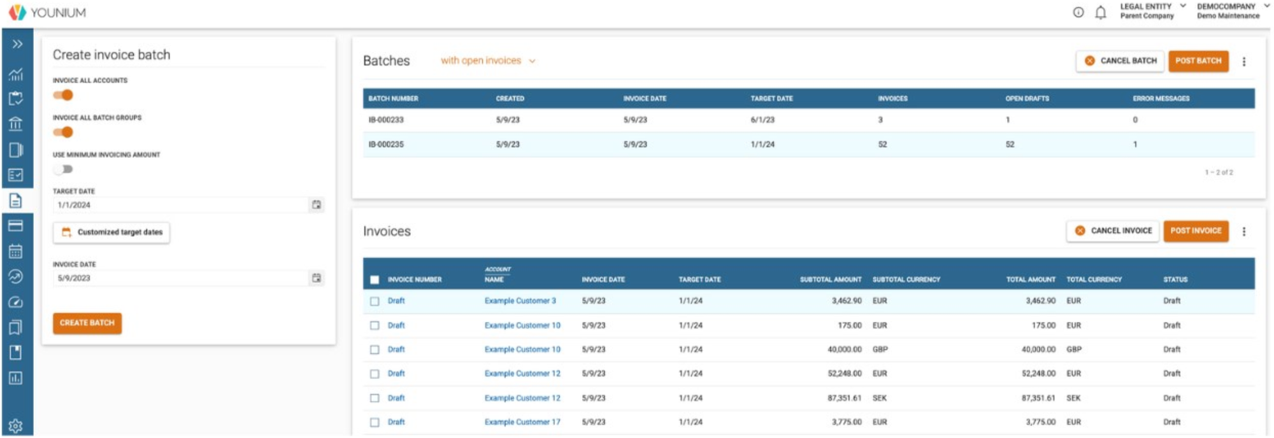Open the Example Customer 3 account link
This screenshot has height=438, width=1274.
click(x=520, y=300)
